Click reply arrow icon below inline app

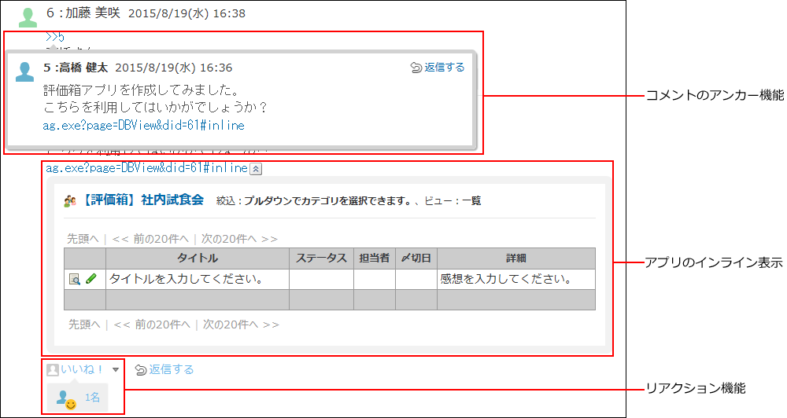[141, 370]
